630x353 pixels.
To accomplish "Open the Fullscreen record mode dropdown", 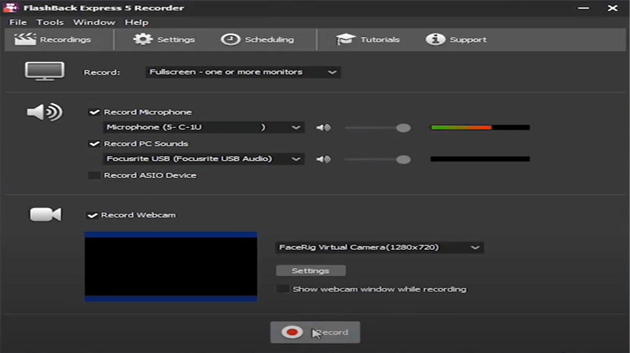I will click(x=243, y=72).
